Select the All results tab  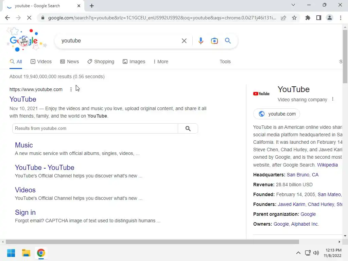coord(16,62)
